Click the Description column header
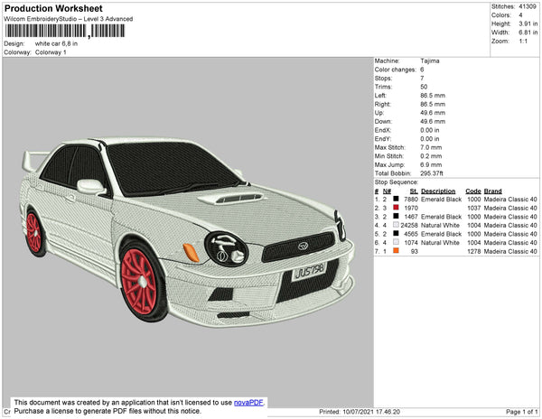Screen dimensions: 542x419 pos(438,191)
